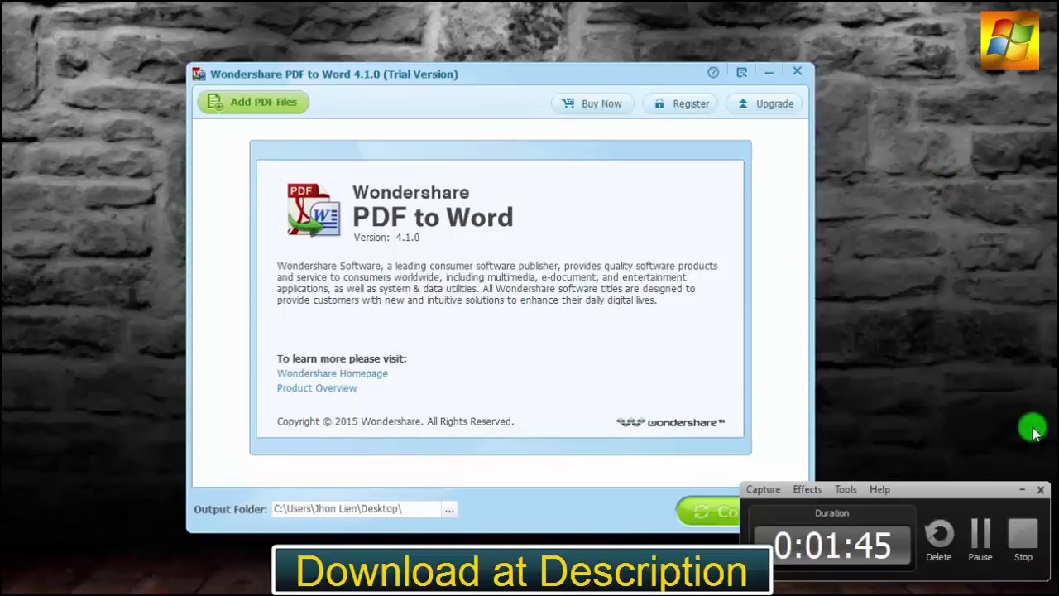Image resolution: width=1059 pixels, height=596 pixels.
Task: Click the 'To learn more please visit:' text
Action: (x=342, y=358)
